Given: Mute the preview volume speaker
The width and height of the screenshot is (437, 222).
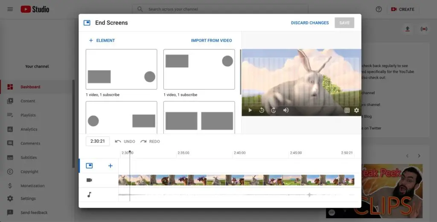Looking at the screenshot, I should pyautogui.click(x=286, y=110).
